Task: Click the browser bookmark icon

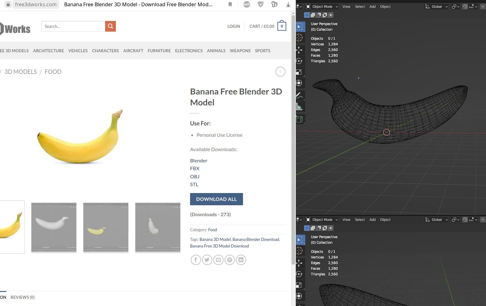Action: [x=230, y=4]
